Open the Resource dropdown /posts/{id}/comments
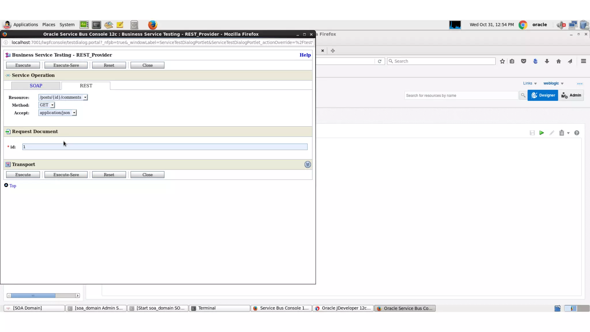 63,97
